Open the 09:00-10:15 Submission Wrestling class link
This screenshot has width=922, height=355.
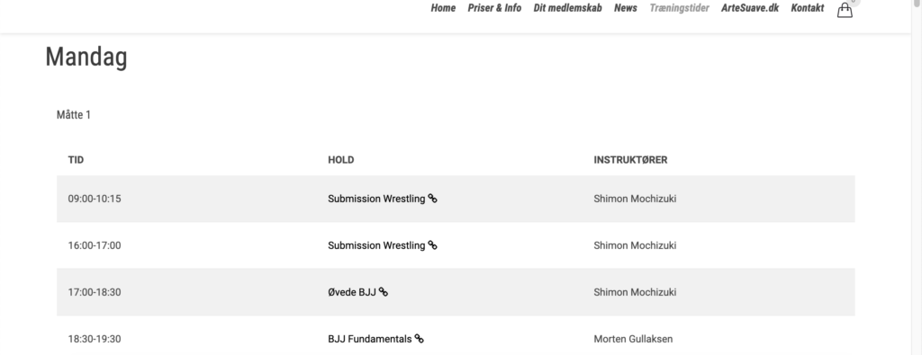click(x=376, y=199)
